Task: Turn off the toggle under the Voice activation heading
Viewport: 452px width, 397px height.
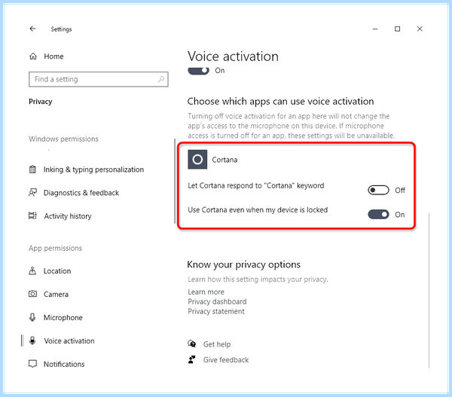Action: click(x=198, y=71)
